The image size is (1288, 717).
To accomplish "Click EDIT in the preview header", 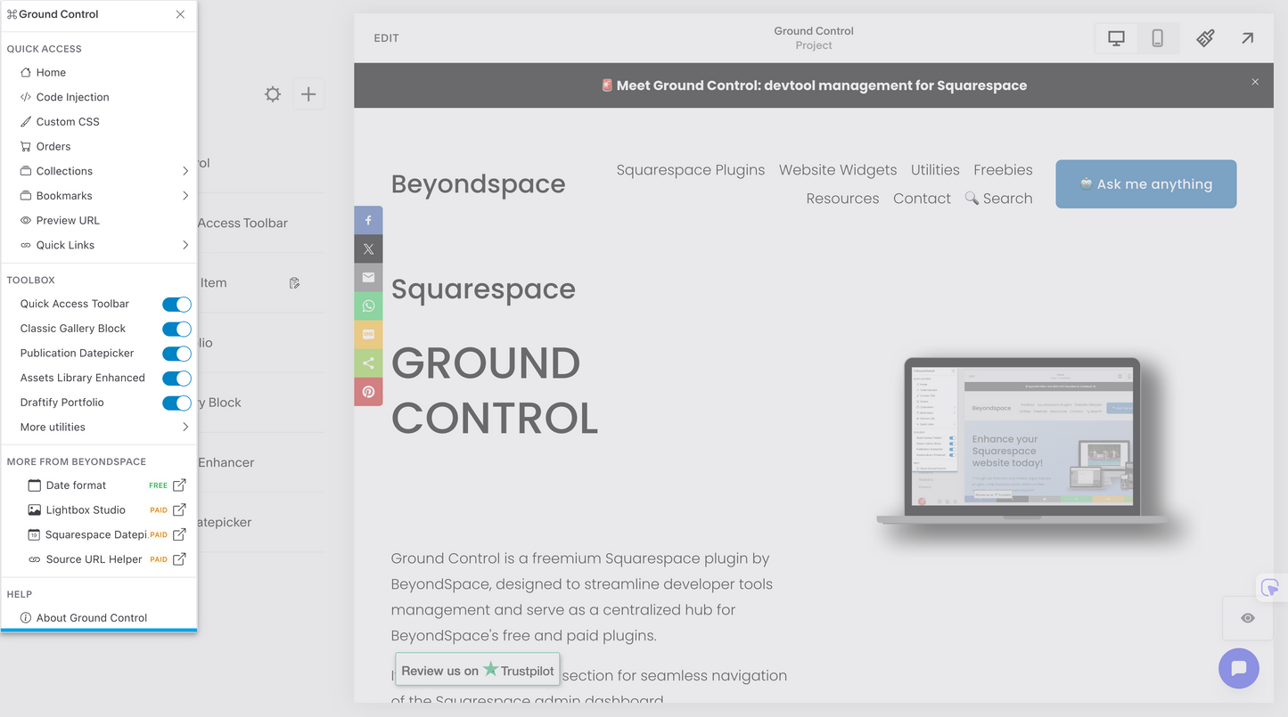I will [x=386, y=38].
